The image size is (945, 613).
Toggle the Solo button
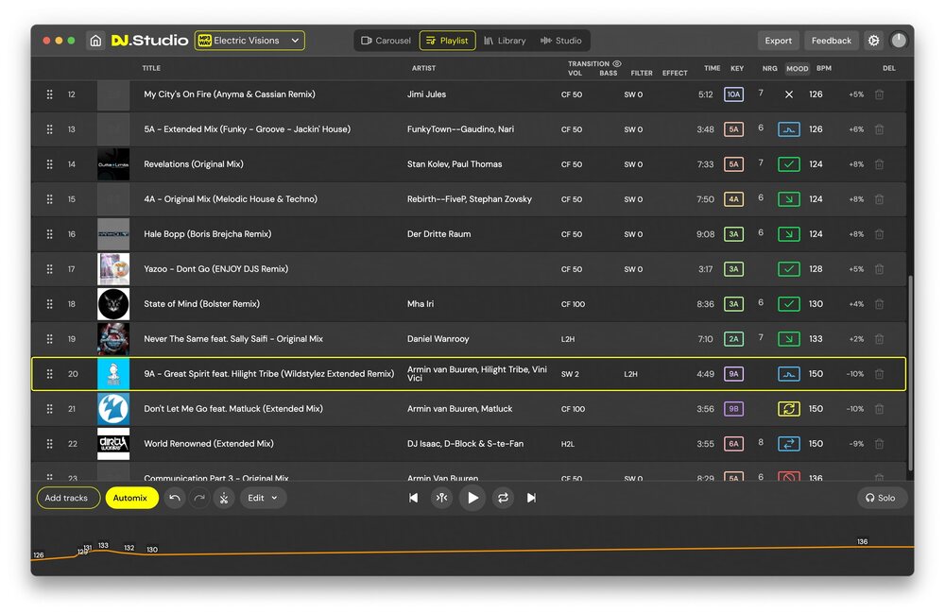click(x=881, y=498)
